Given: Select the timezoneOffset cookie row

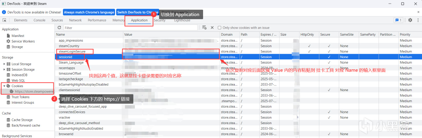Looking at the screenshot, I should click(238, 73).
